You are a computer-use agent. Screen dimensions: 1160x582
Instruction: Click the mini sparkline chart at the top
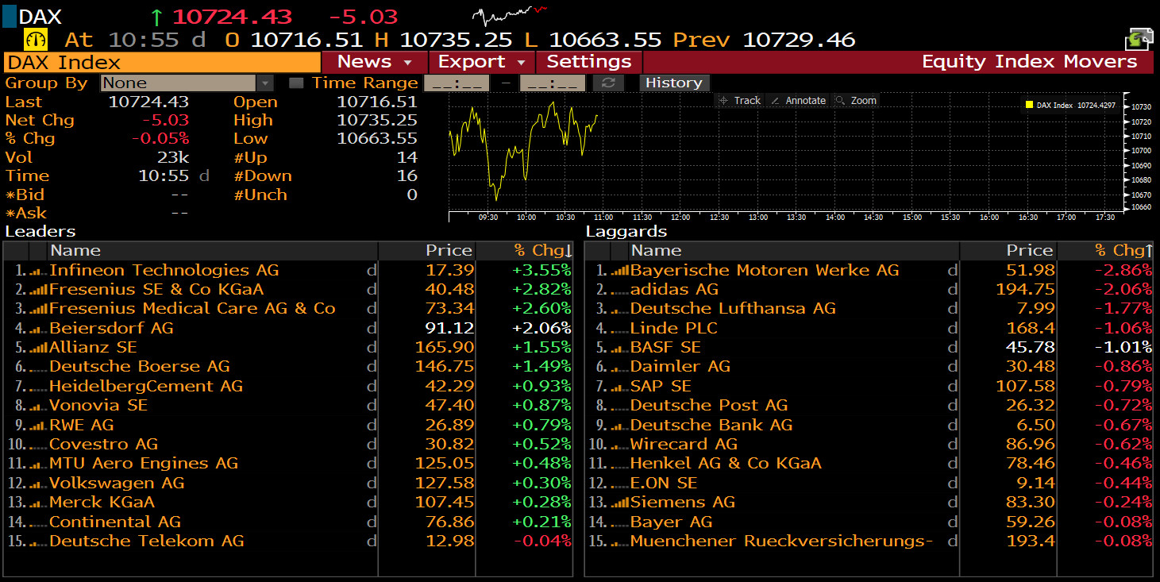510,15
